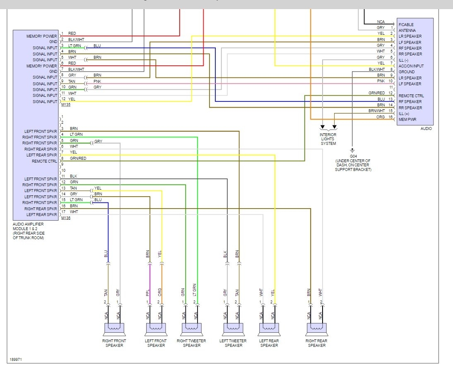Click the MEM PWR terminal label

(x=407, y=119)
